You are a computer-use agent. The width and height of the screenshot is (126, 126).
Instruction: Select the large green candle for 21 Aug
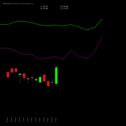pos(56,76)
